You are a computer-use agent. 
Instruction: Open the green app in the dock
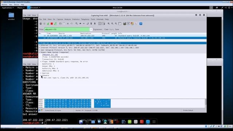130,122
